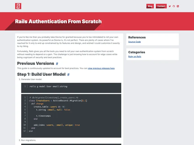Open the RSS feed icon
This screenshot has height=145, width=194.
[x=178, y=6]
